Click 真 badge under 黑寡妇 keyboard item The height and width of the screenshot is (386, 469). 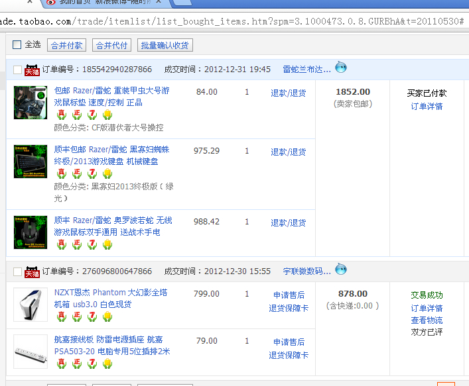point(62,173)
